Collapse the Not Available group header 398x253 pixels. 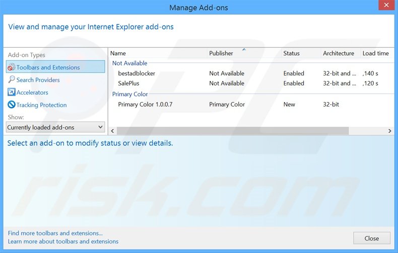129,63
